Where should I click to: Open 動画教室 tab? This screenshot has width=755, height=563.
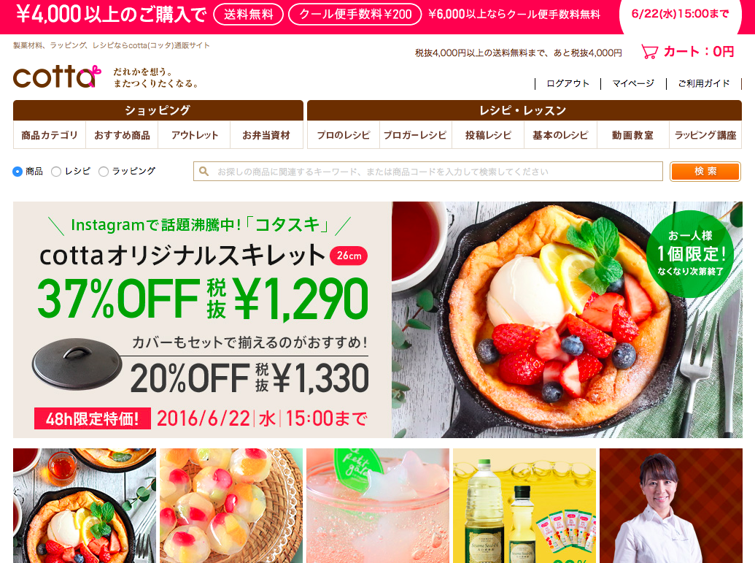(632, 135)
